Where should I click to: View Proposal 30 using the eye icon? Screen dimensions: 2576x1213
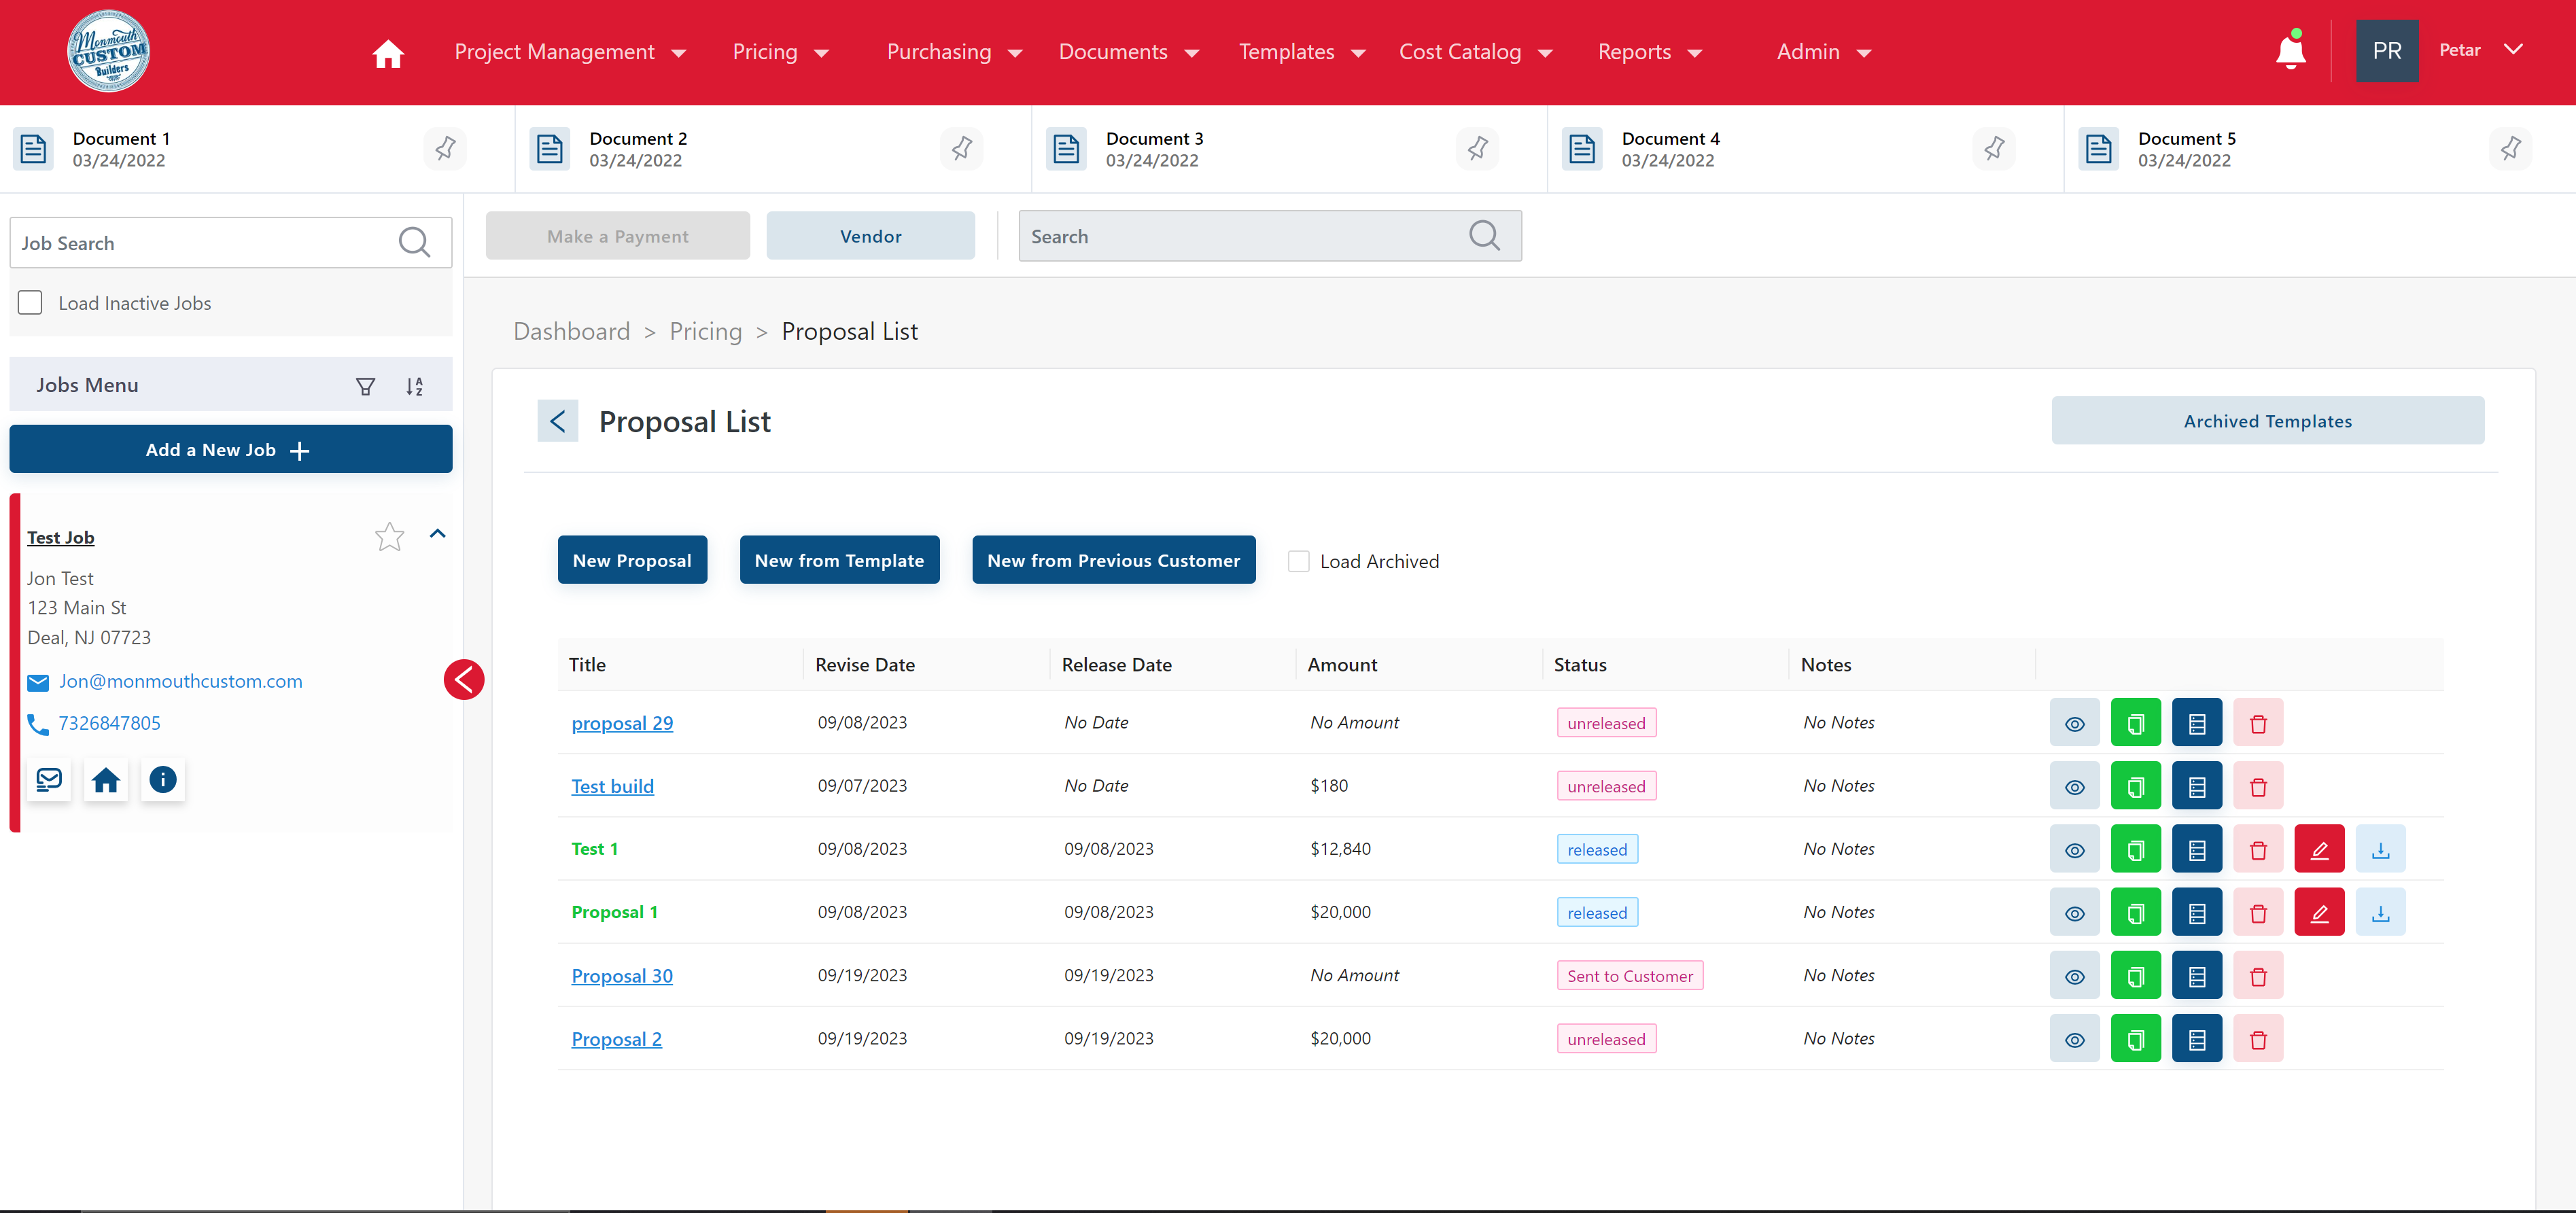[x=2074, y=976]
